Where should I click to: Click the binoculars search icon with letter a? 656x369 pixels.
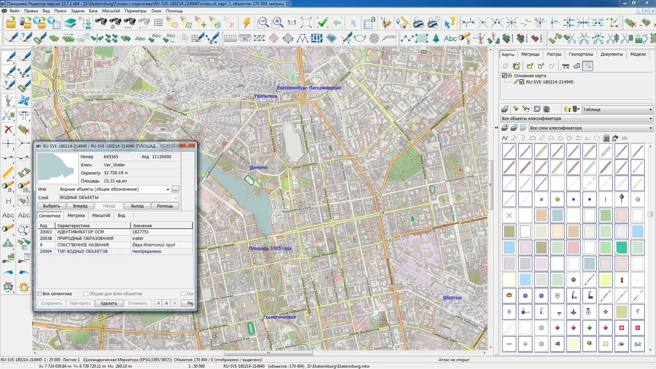(115, 23)
